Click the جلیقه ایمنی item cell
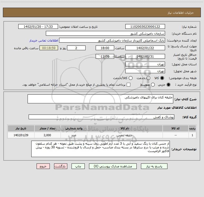This screenshot has height=197, width=204. 125,135
